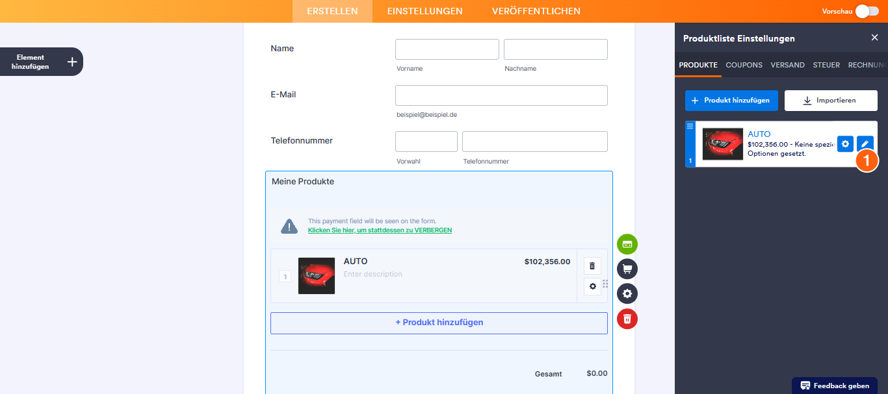The height and width of the screenshot is (394, 888).
Task: Switch to the VERSAND tab
Action: coord(788,65)
